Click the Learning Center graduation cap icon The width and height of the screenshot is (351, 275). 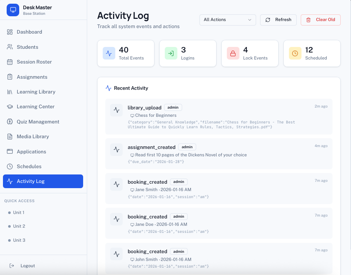pyautogui.click(x=10, y=107)
